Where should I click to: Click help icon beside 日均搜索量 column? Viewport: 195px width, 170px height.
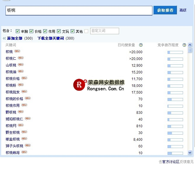141,45
